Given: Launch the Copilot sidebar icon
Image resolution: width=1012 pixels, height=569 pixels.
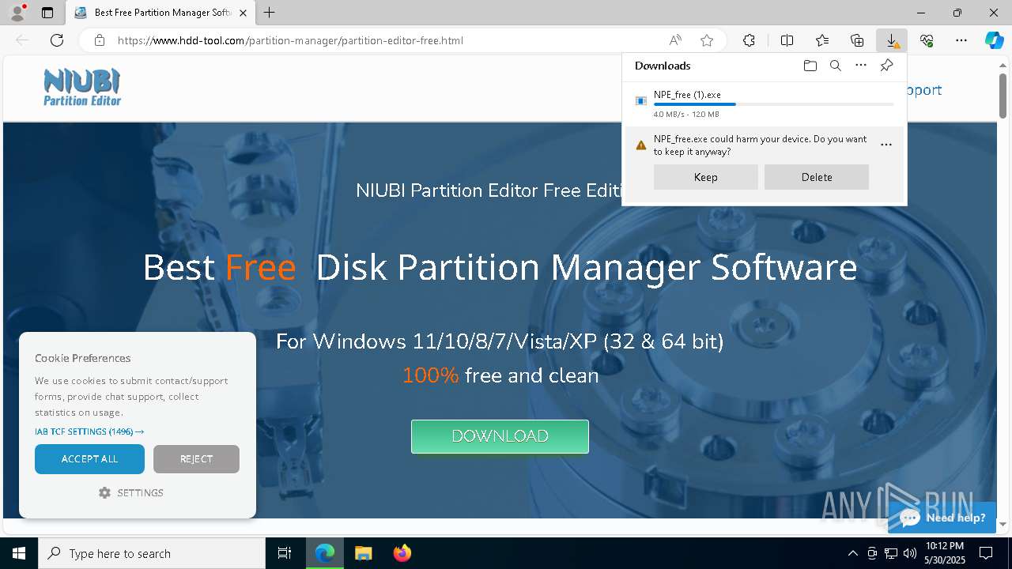Looking at the screenshot, I should click(994, 40).
